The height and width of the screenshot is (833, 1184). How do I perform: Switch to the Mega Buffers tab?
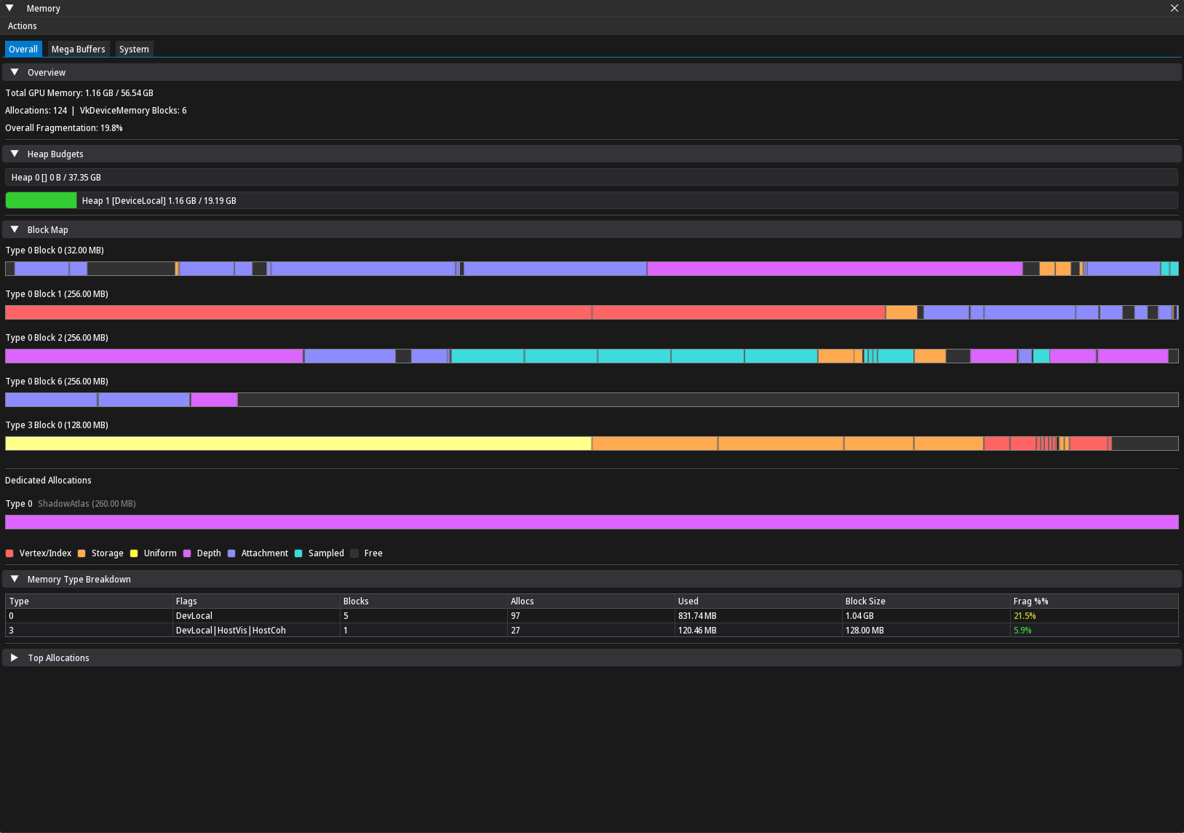tap(78, 49)
